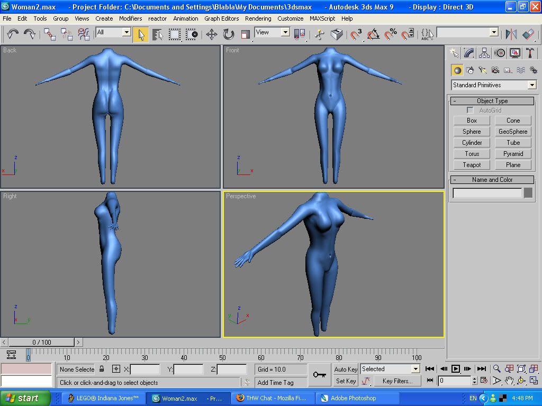Click the GeoSphere primitive button
The image size is (542, 406).
(x=513, y=132)
